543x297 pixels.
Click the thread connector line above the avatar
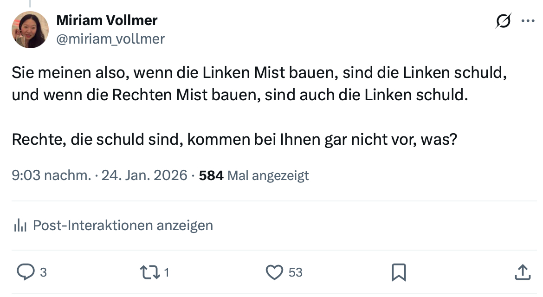pyautogui.click(x=30, y=3)
